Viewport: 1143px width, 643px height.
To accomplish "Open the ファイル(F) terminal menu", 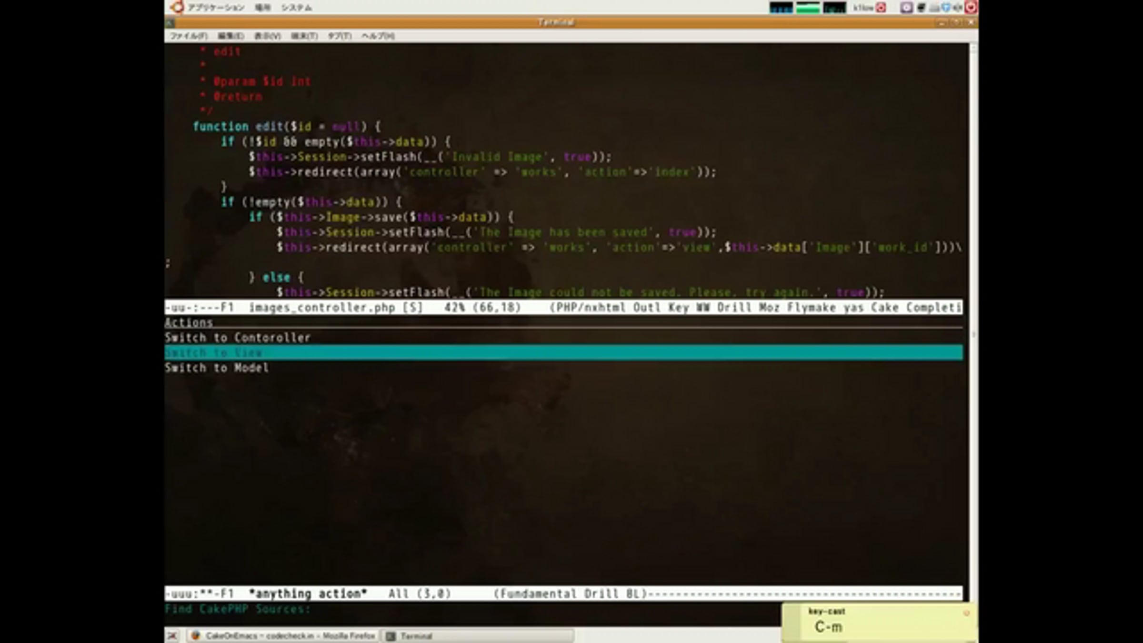I will [189, 36].
